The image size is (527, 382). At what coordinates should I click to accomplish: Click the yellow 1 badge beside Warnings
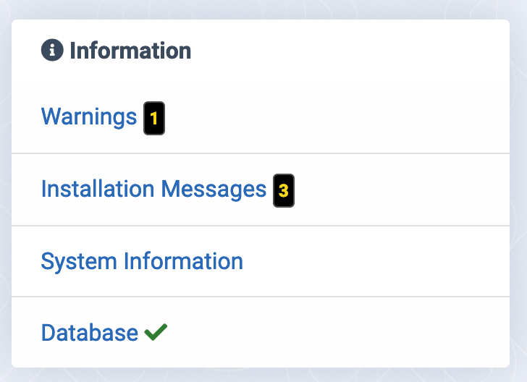(x=154, y=118)
